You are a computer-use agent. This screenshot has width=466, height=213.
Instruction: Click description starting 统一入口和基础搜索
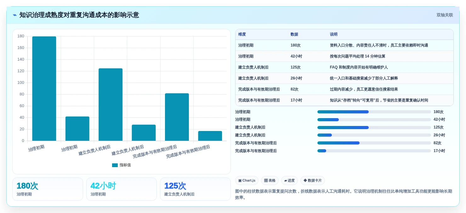point(364,78)
